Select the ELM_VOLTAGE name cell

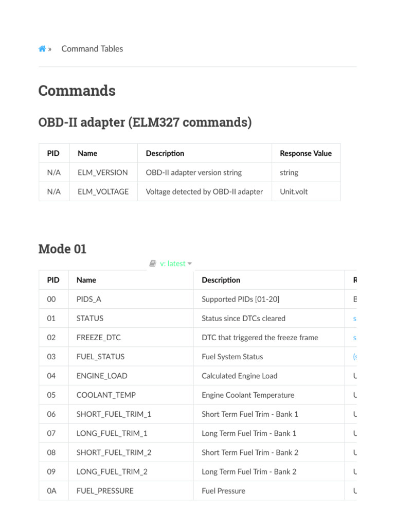(x=103, y=191)
